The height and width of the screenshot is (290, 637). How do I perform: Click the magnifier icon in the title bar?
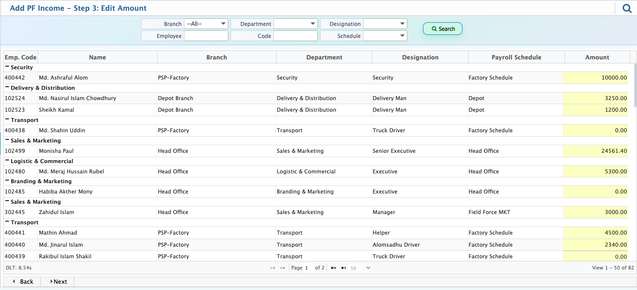(627, 8)
